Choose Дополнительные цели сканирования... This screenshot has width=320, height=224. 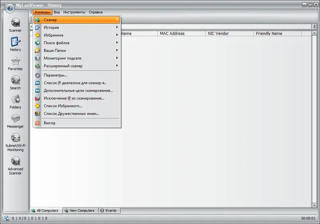click(x=77, y=90)
